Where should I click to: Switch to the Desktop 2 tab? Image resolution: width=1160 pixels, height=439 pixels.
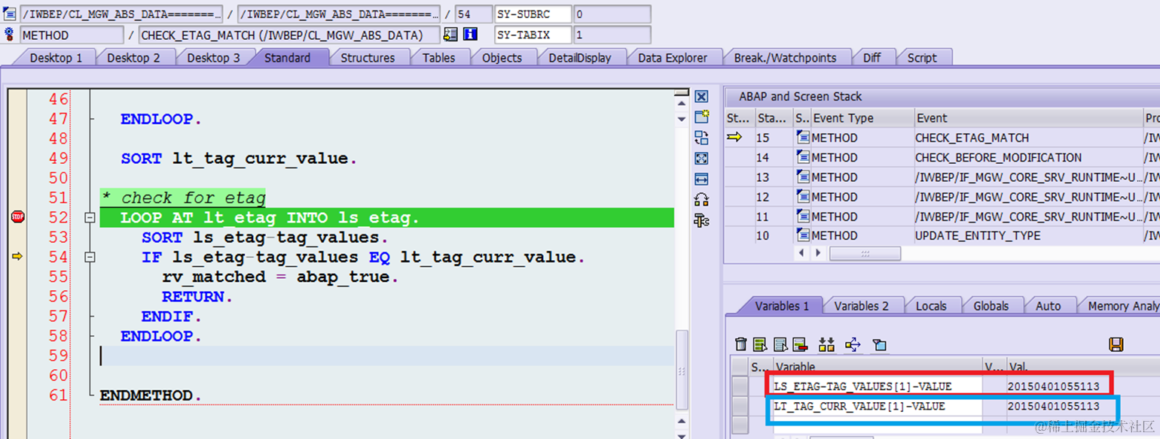[133, 57]
